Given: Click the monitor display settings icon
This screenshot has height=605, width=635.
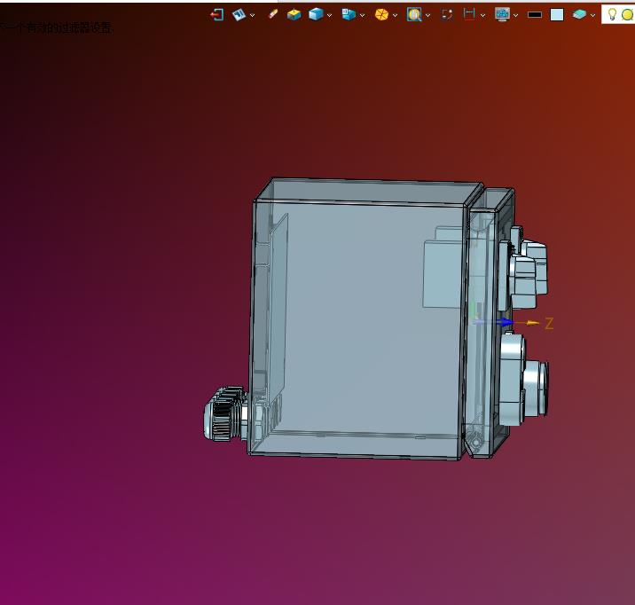Looking at the screenshot, I should click(x=502, y=14).
